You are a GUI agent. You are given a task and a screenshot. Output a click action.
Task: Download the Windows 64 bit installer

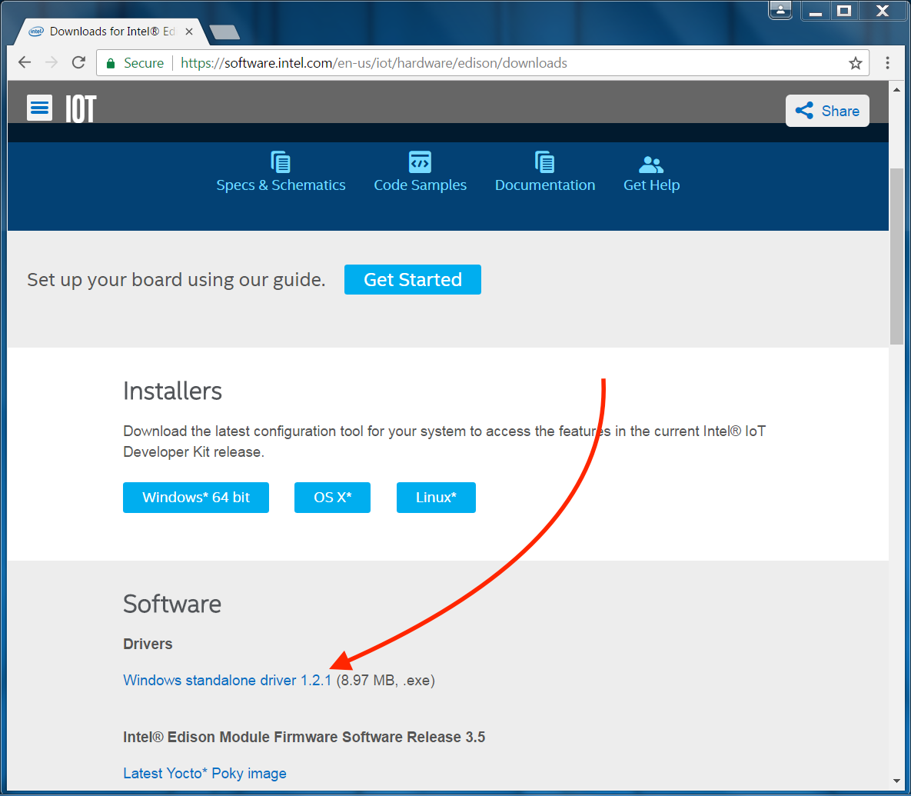[x=196, y=498]
